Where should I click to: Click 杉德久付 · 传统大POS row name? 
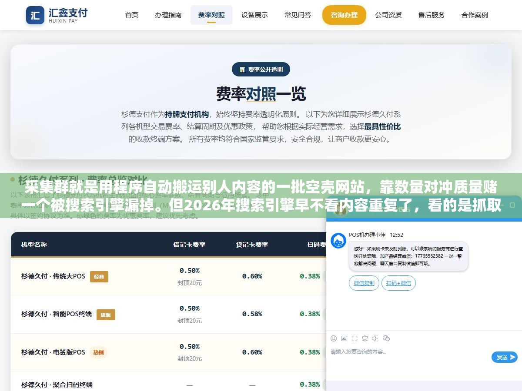(53, 276)
